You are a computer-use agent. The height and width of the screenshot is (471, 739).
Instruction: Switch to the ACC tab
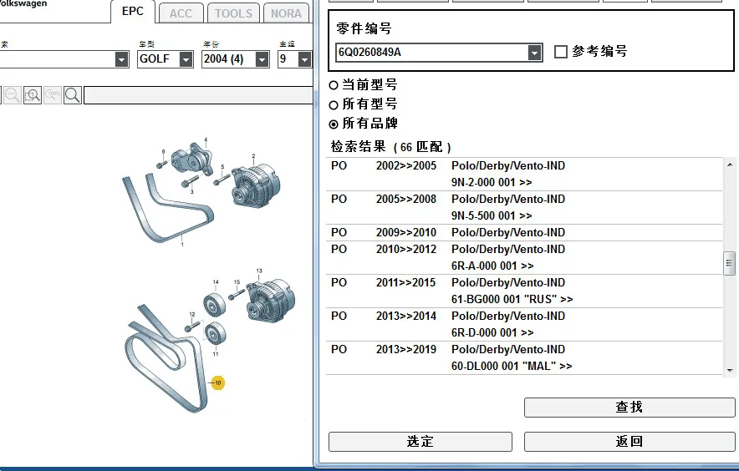(x=181, y=13)
